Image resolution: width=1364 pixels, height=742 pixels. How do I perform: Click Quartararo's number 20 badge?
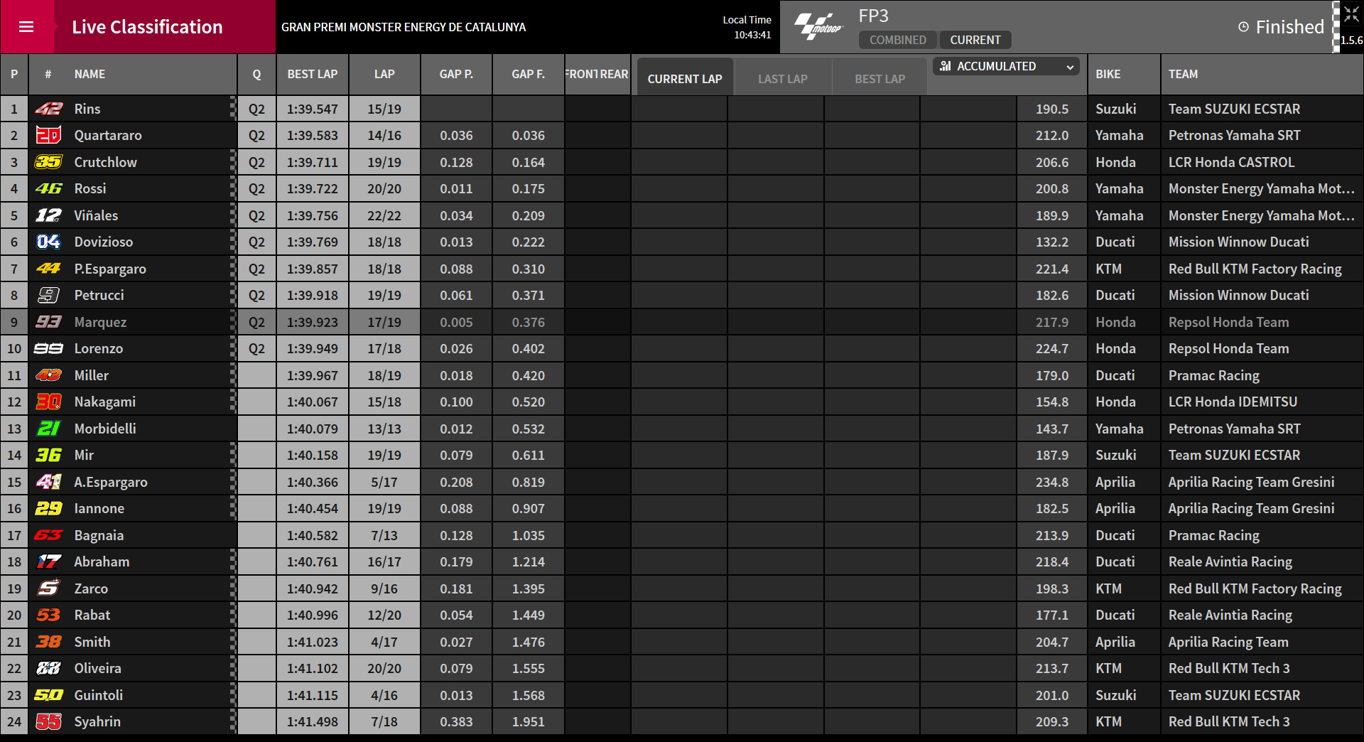point(49,135)
